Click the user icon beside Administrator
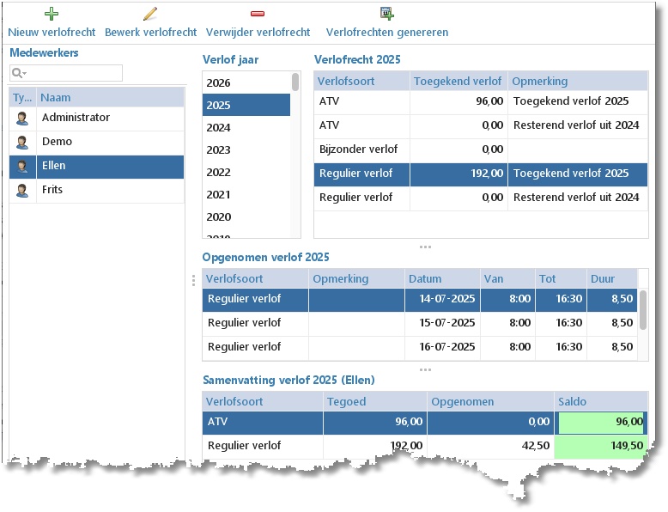The height and width of the screenshot is (512, 668). point(22,118)
